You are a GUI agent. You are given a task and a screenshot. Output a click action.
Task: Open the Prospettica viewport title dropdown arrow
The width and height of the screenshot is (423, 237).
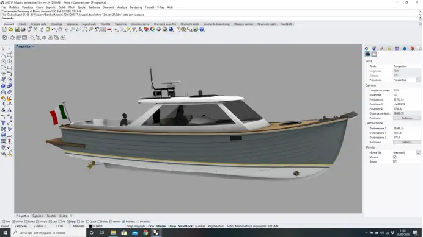(x=33, y=46)
